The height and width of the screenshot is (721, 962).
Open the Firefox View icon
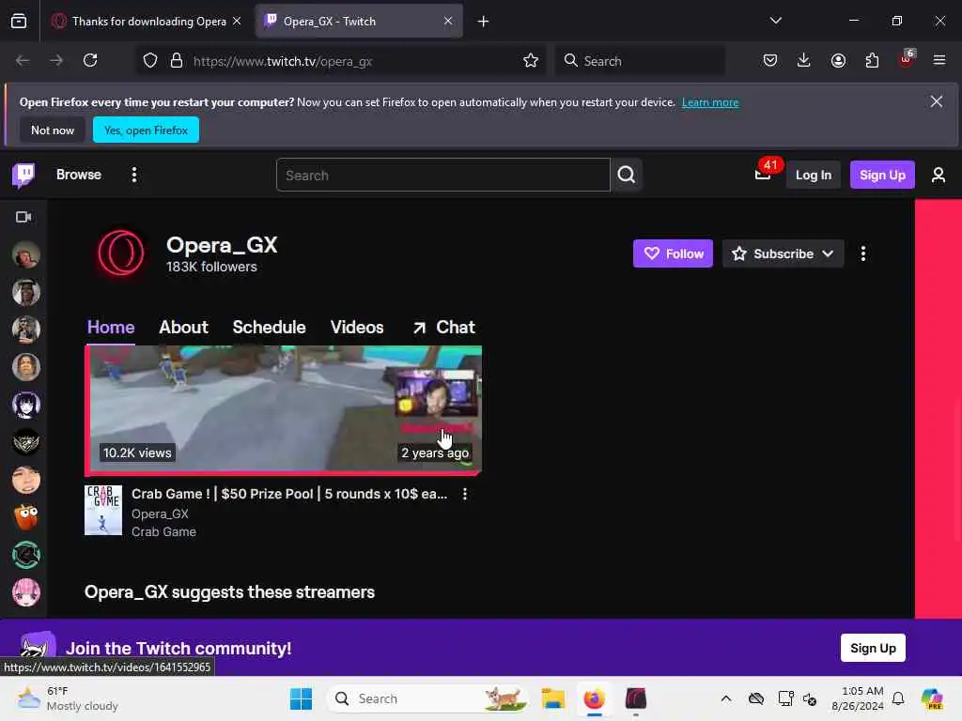click(19, 22)
